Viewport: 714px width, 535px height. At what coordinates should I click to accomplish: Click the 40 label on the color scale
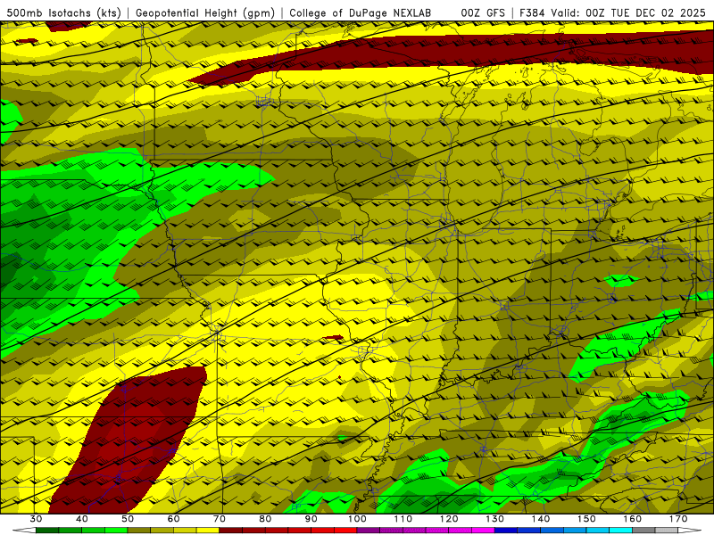pyautogui.click(x=82, y=519)
